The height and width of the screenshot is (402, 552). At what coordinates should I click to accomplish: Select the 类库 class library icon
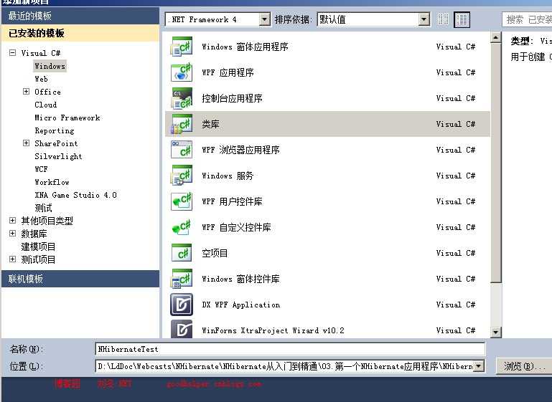coord(182,124)
